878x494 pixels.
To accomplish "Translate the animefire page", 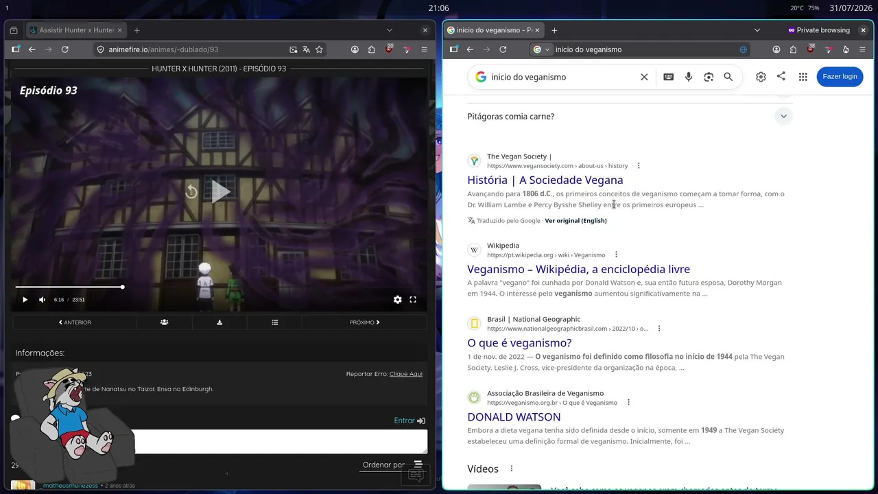I will [x=306, y=49].
